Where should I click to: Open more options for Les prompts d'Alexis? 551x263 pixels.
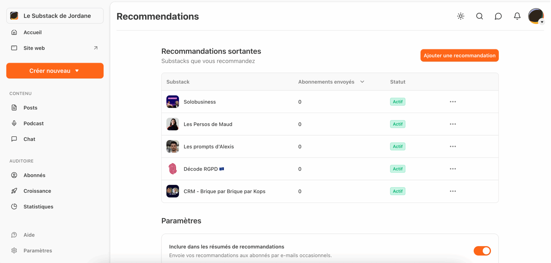453,146
